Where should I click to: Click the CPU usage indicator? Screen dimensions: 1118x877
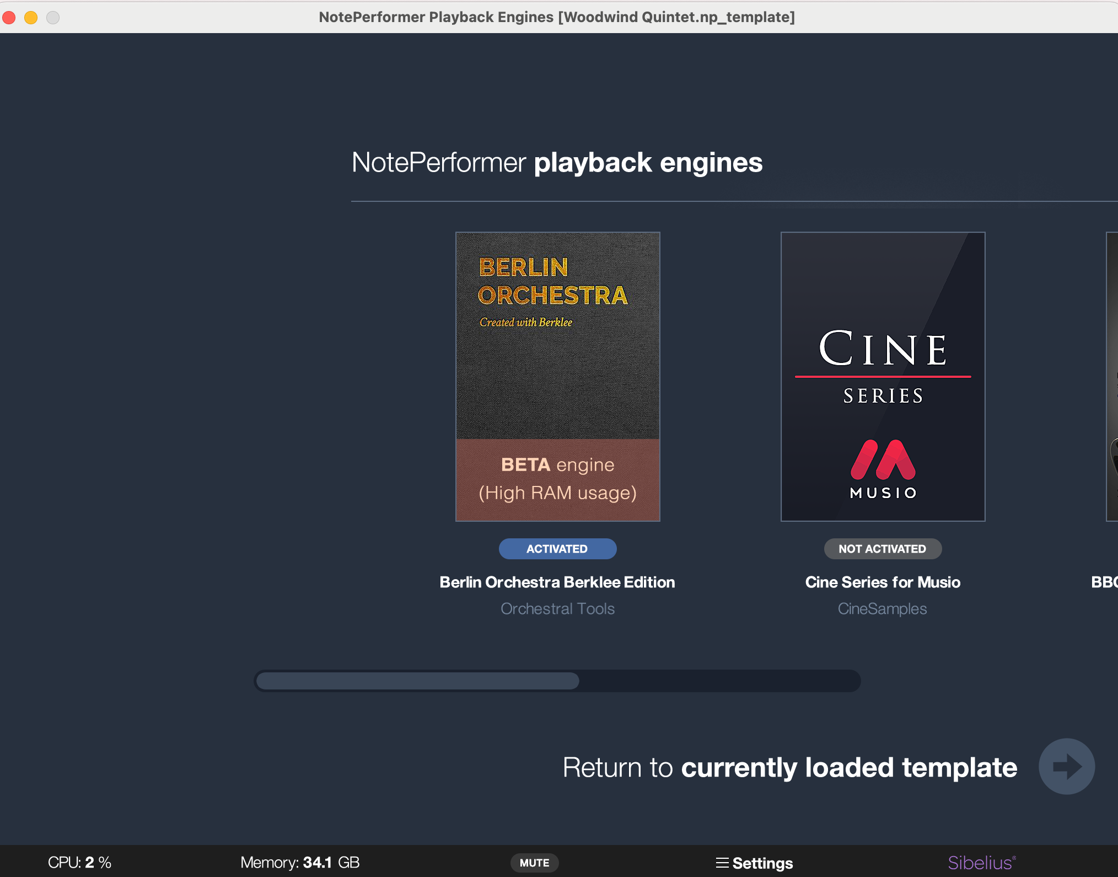coord(79,862)
